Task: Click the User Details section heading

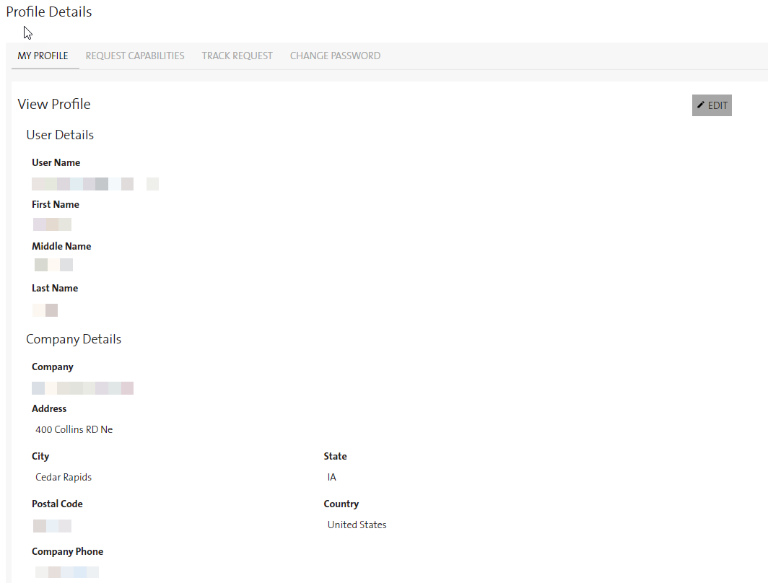Action: pyautogui.click(x=60, y=135)
